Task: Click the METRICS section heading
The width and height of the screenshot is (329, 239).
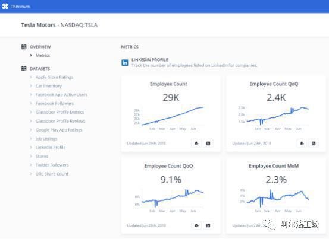Action: (x=130, y=47)
